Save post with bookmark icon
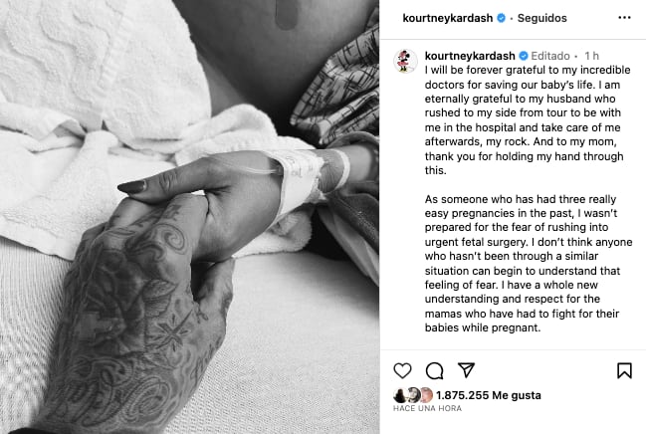Viewport: 646px width, 434px height. tap(624, 370)
